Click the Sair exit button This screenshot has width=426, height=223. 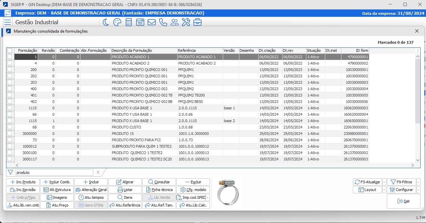pyautogui.click(x=404, y=201)
